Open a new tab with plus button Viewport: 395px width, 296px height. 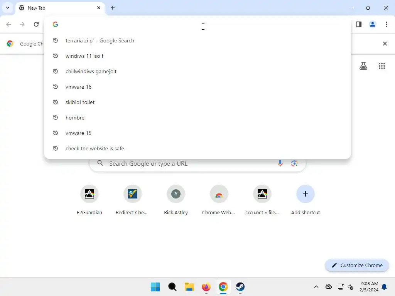click(x=113, y=8)
